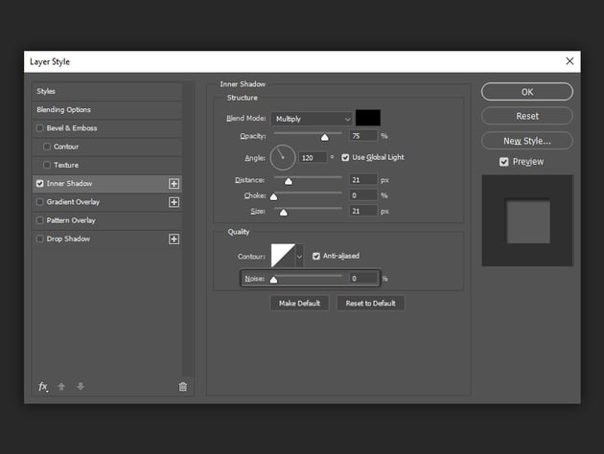
Task: Toggle the Anti-aliased checkbox
Action: click(x=315, y=256)
